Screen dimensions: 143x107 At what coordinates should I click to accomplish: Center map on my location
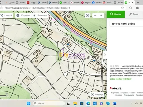[87, 15]
